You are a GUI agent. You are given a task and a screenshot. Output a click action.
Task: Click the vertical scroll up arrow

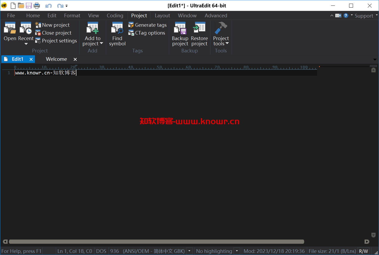tap(373, 70)
